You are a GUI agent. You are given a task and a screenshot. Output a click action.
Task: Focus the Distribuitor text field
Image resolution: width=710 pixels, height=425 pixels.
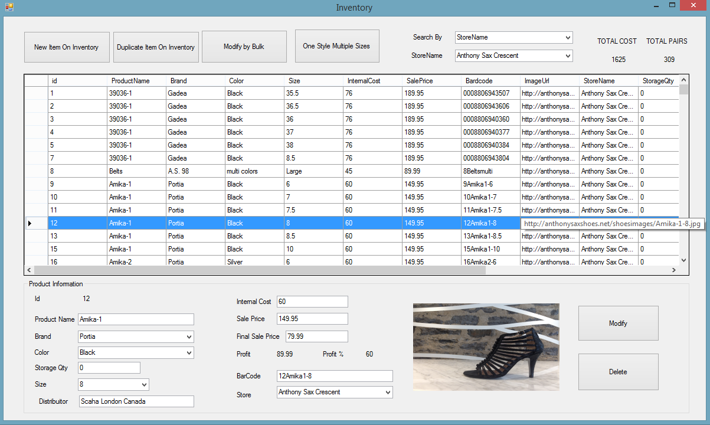point(136,401)
